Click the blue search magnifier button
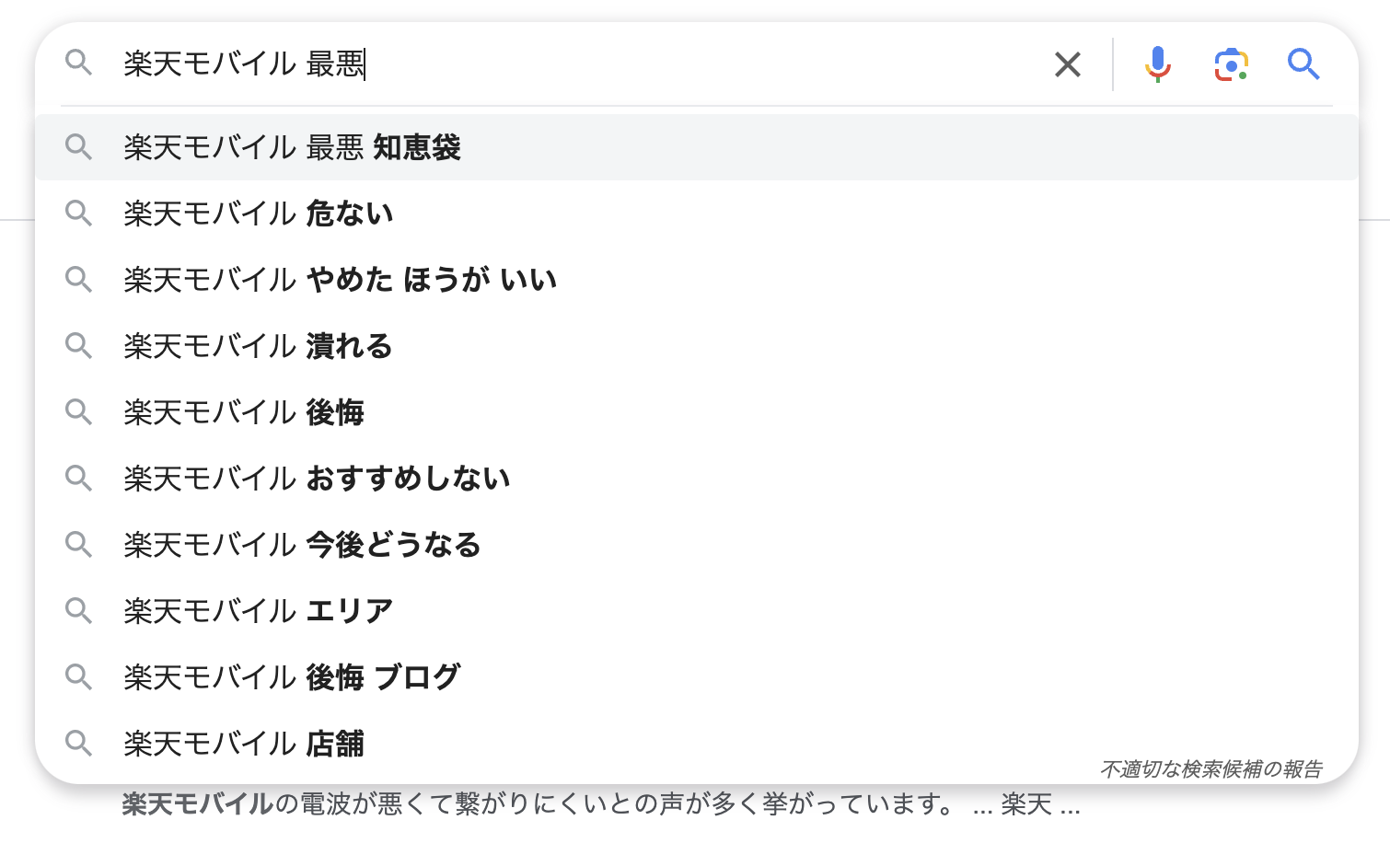Image resolution: width=1390 pixels, height=843 pixels. 1303,64
